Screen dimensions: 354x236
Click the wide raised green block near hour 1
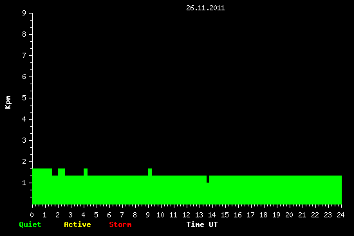42,172
